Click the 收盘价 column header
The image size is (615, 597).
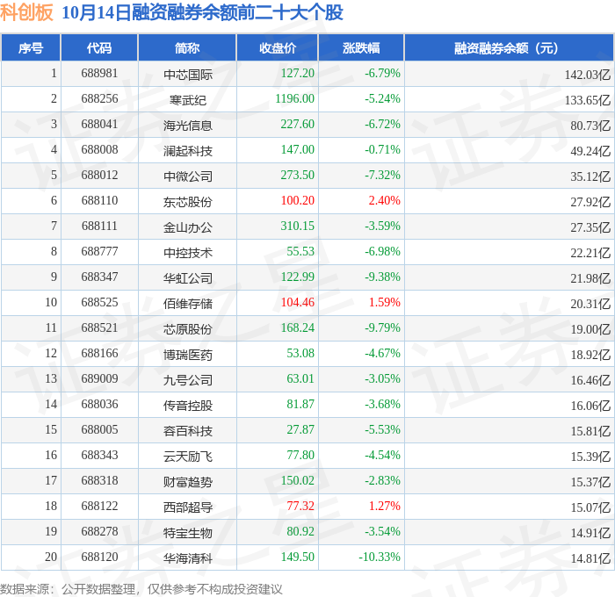click(x=278, y=47)
